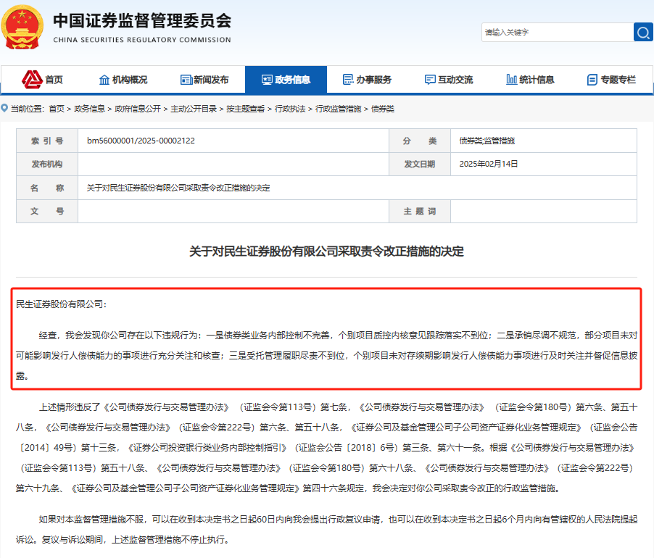Image resolution: width=654 pixels, height=558 pixels.
Task: Click the blue search magnifier button
Action: tap(643, 32)
